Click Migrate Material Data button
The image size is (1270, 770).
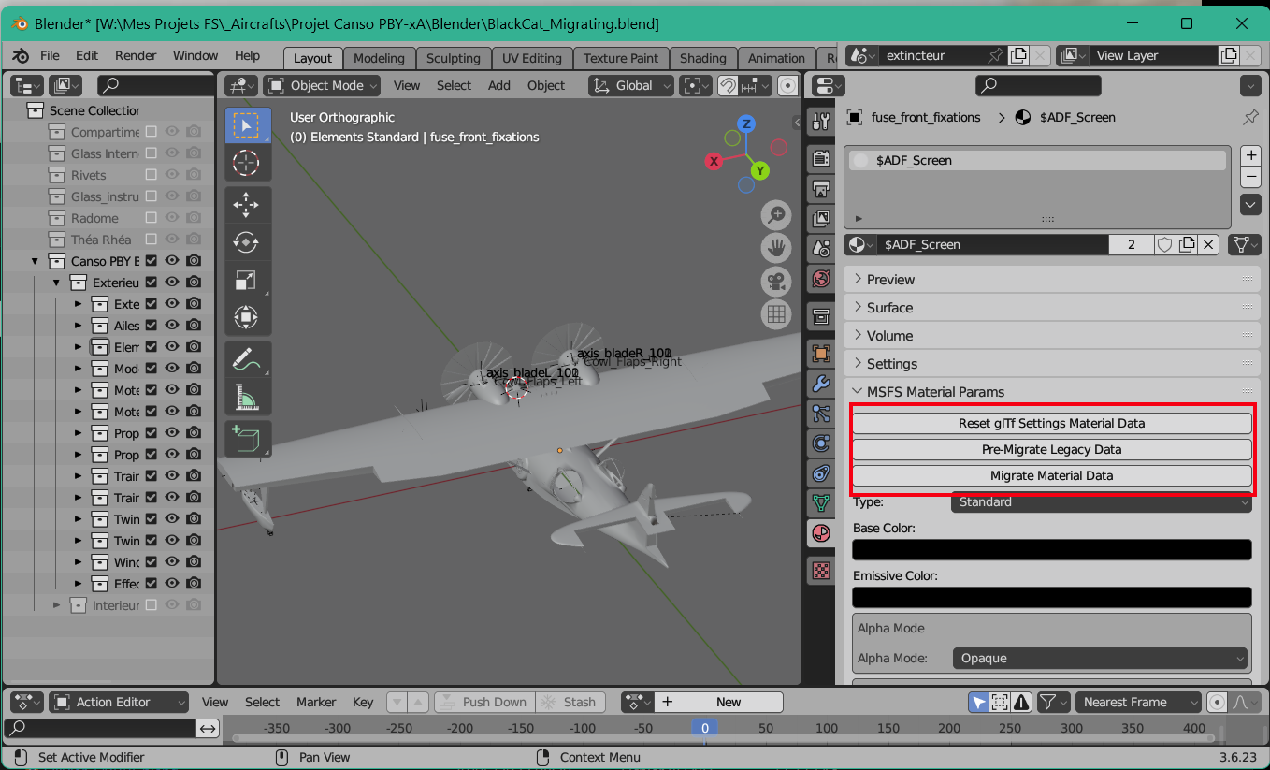point(1051,476)
